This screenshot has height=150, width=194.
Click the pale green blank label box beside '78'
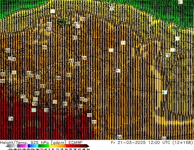34,110
